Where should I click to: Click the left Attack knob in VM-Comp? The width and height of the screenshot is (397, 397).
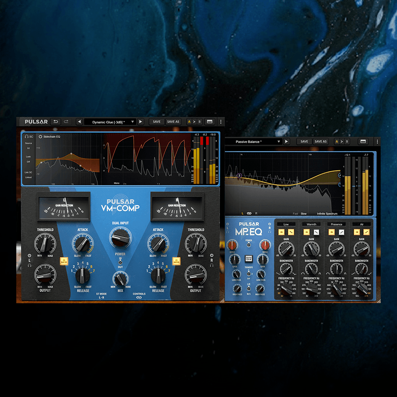click(x=83, y=243)
